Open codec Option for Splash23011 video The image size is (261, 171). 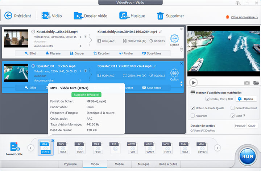[x=174, y=75]
